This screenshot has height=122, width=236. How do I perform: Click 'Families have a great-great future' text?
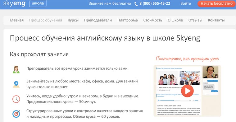(x=169, y=106)
